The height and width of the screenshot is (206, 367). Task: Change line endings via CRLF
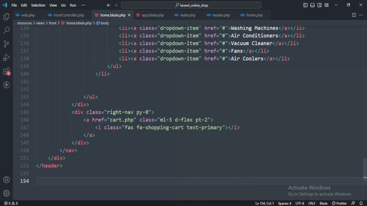311,203
